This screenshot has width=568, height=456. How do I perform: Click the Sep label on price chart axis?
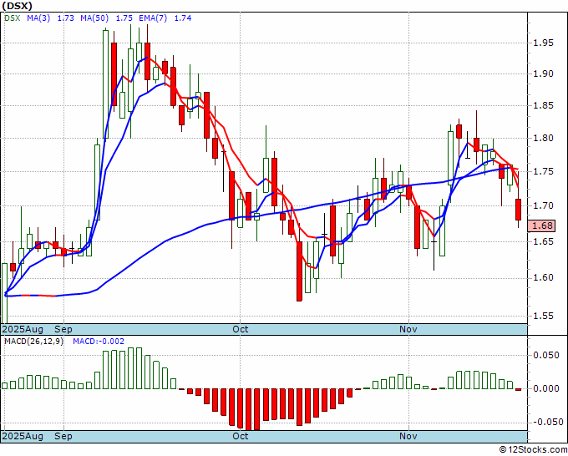[x=63, y=329]
